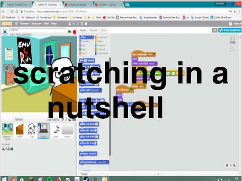Viewport: 242px width, 181px height.
Task: Zoom out the scripts area
Action: pyautogui.click(x=227, y=165)
